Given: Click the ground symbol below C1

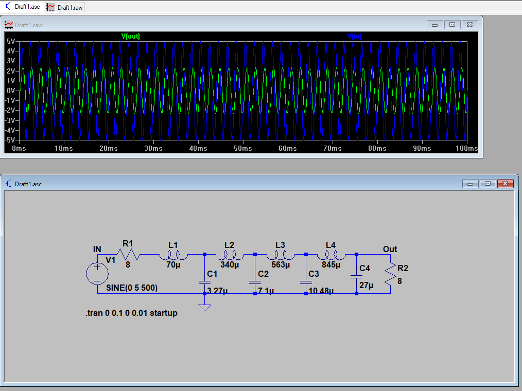Looking at the screenshot, I should tap(204, 308).
